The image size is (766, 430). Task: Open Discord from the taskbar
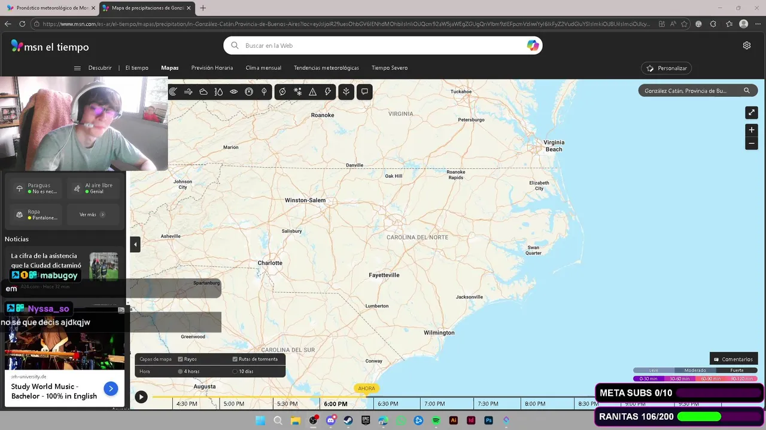(331, 420)
